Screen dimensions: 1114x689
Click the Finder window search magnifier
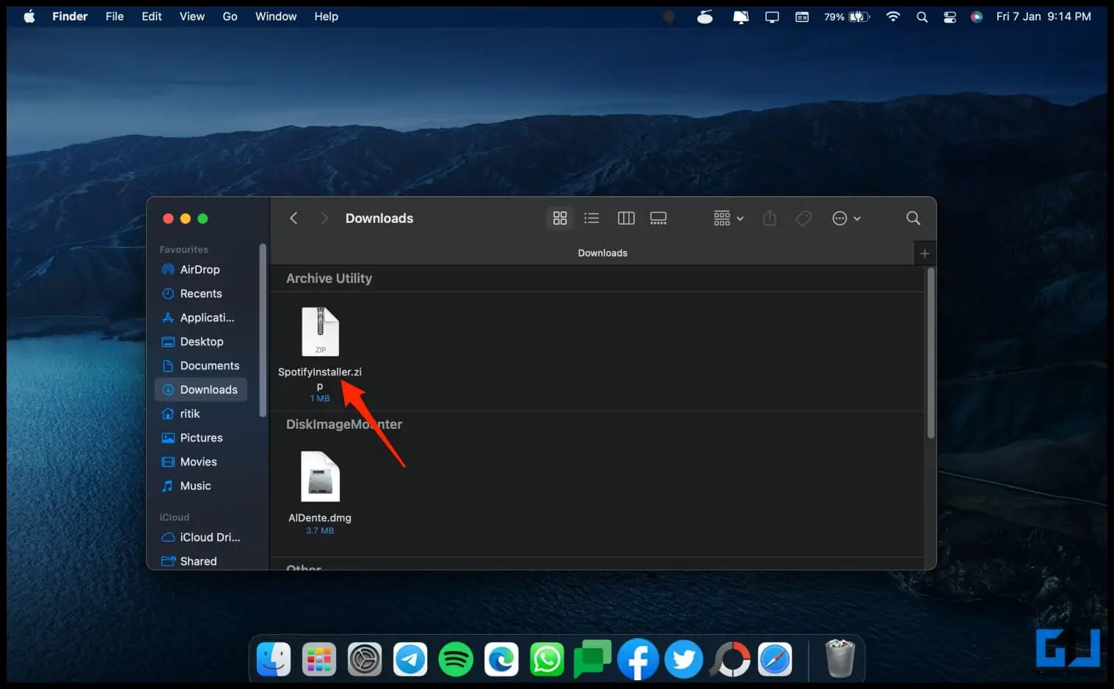click(x=913, y=218)
